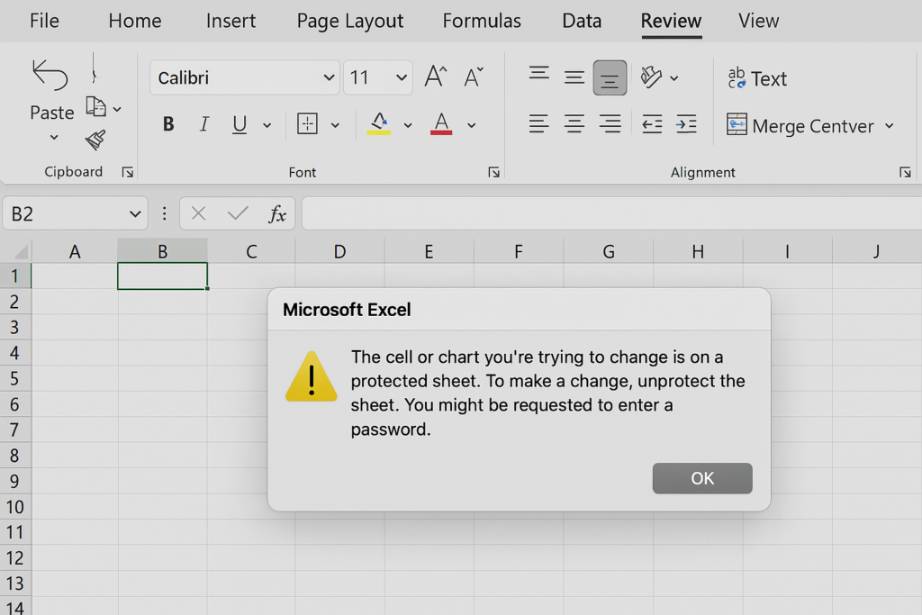Apply the yellow fill color swatch
Image resolution: width=922 pixels, height=615 pixels.
[379, 124]
